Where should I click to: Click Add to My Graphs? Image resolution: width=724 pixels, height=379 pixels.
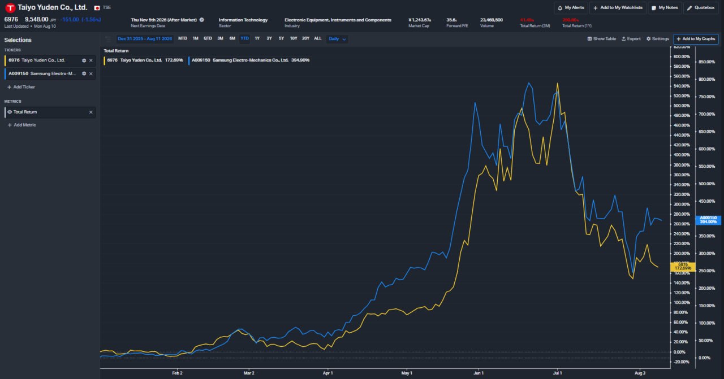tap(696, 39)
